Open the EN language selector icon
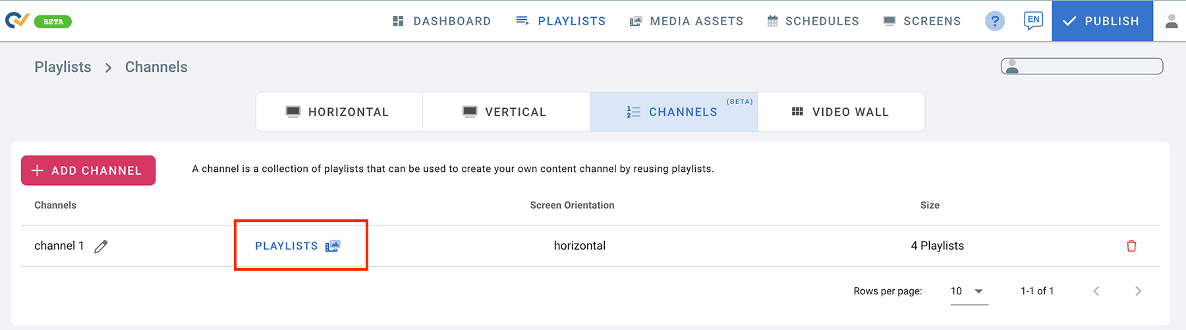 point(1033,20)
